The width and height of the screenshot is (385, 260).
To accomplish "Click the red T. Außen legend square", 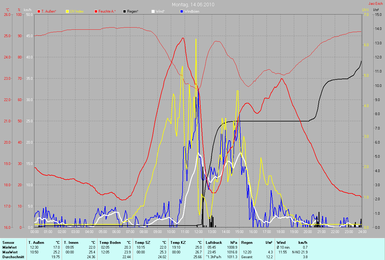I will point(39,11).
